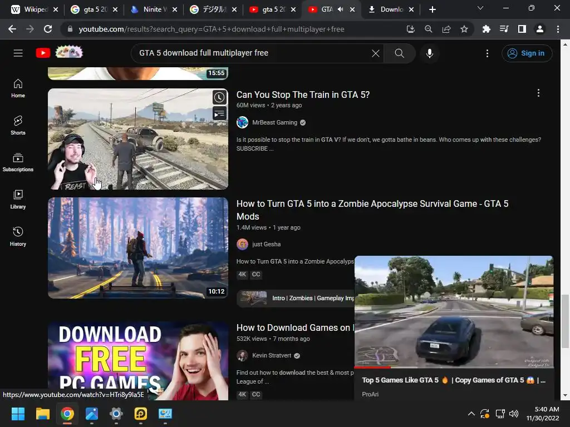Screen dimensions: 570x427
Task: Toggle Chrome side panel
Action: tap(522, 29)
